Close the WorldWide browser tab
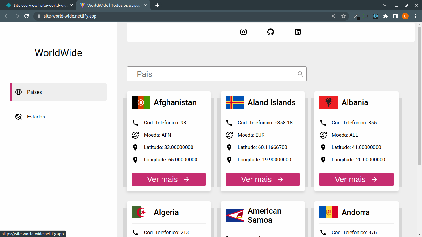This screenshot has height=237, width=422. 146,5
